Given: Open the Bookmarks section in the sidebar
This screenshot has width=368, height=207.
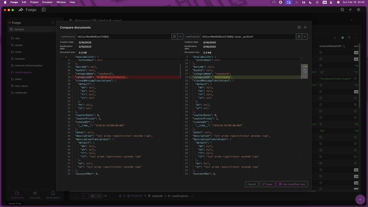Looking at the screenshot, I should [x=53, y=195].
